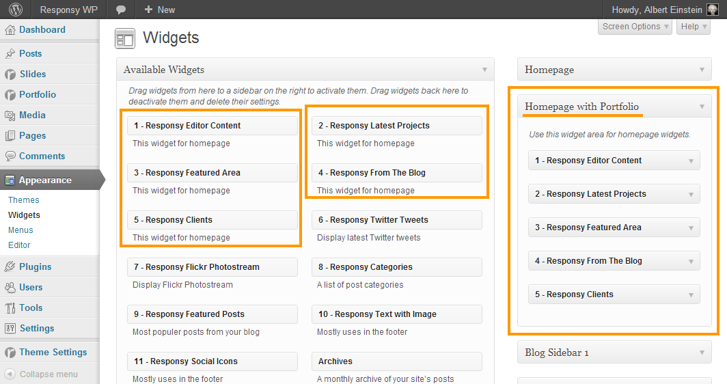Click the Posts pushpin icon

10,54
